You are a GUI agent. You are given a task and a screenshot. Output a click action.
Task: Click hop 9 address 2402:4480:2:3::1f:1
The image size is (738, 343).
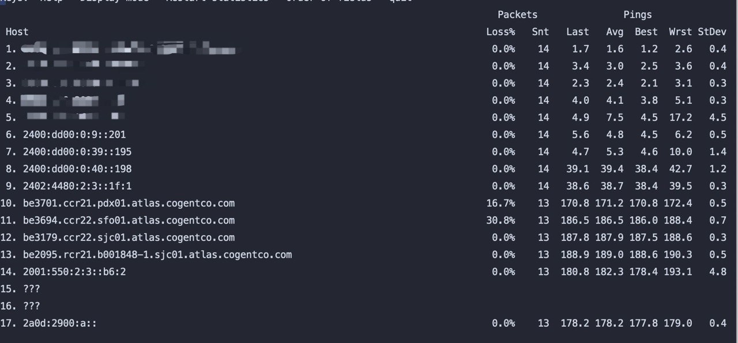(77, 186)
